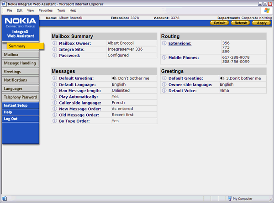
Task: Click the My Computer status bar text
Action: 242,198
